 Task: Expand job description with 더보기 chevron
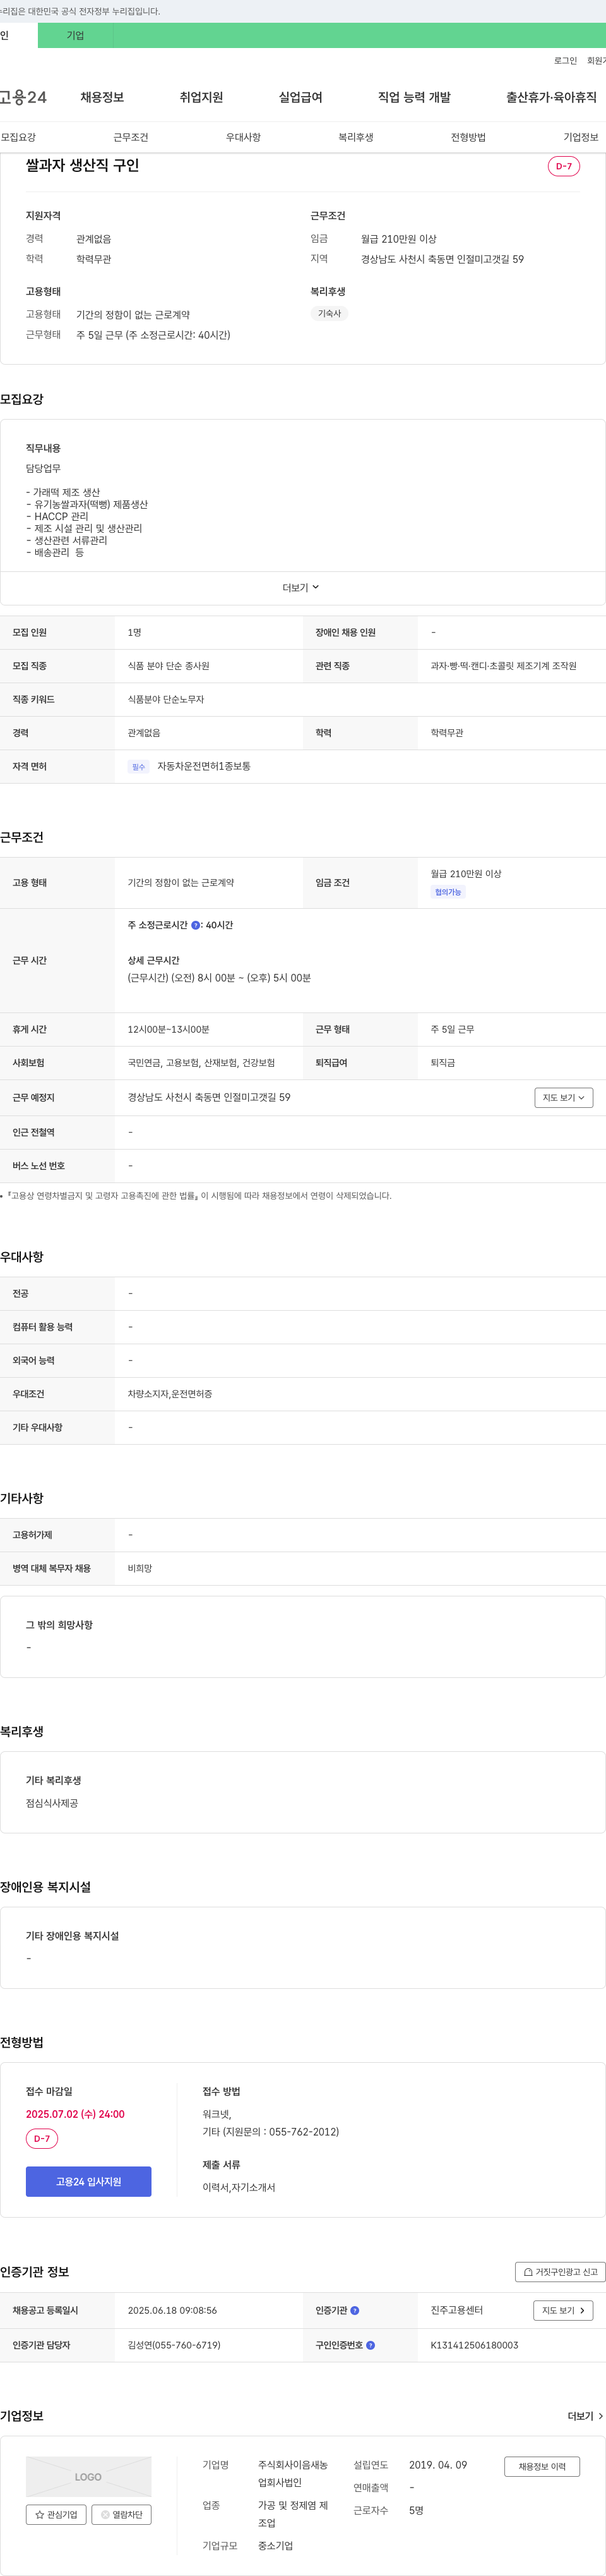pyautogui.click(x=302, y=588)
